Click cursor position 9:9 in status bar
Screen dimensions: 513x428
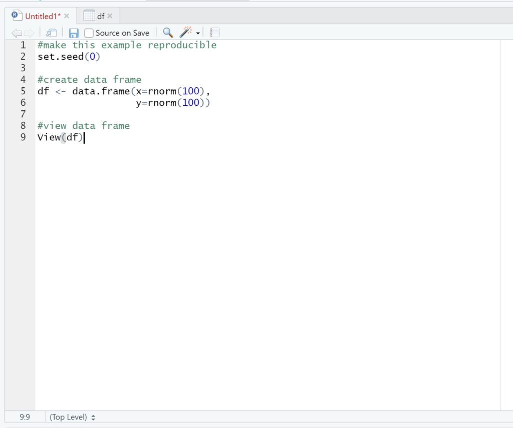(x=25, y=417)
